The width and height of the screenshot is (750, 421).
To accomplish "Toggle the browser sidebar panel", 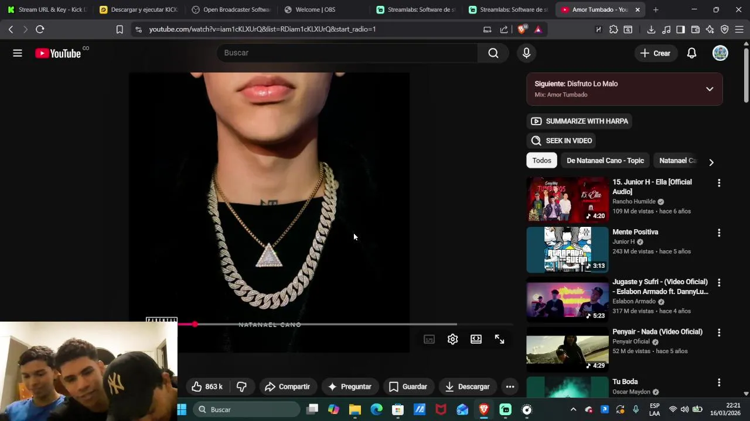I will (680, 29).
